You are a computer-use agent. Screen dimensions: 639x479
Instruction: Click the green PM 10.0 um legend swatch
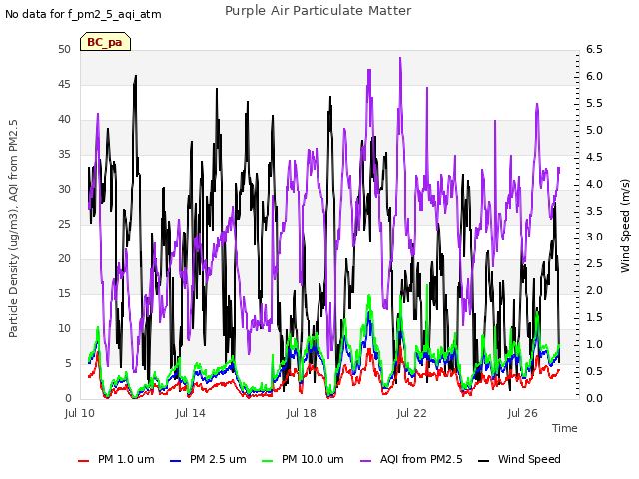[x=267, y=461]
